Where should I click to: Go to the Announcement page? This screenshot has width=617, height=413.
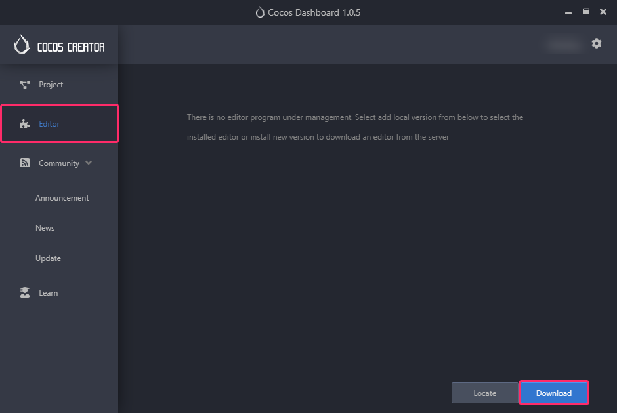62,198
